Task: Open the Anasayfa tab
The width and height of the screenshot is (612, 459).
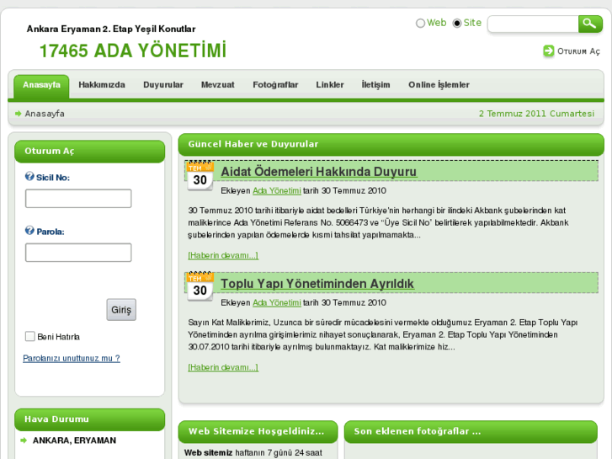Action: 41,85
